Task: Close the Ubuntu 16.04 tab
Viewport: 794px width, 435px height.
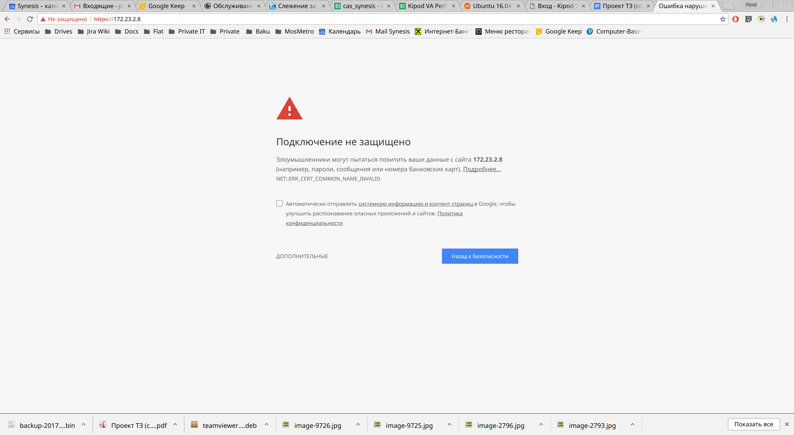Action: click(x=518, y=6)
